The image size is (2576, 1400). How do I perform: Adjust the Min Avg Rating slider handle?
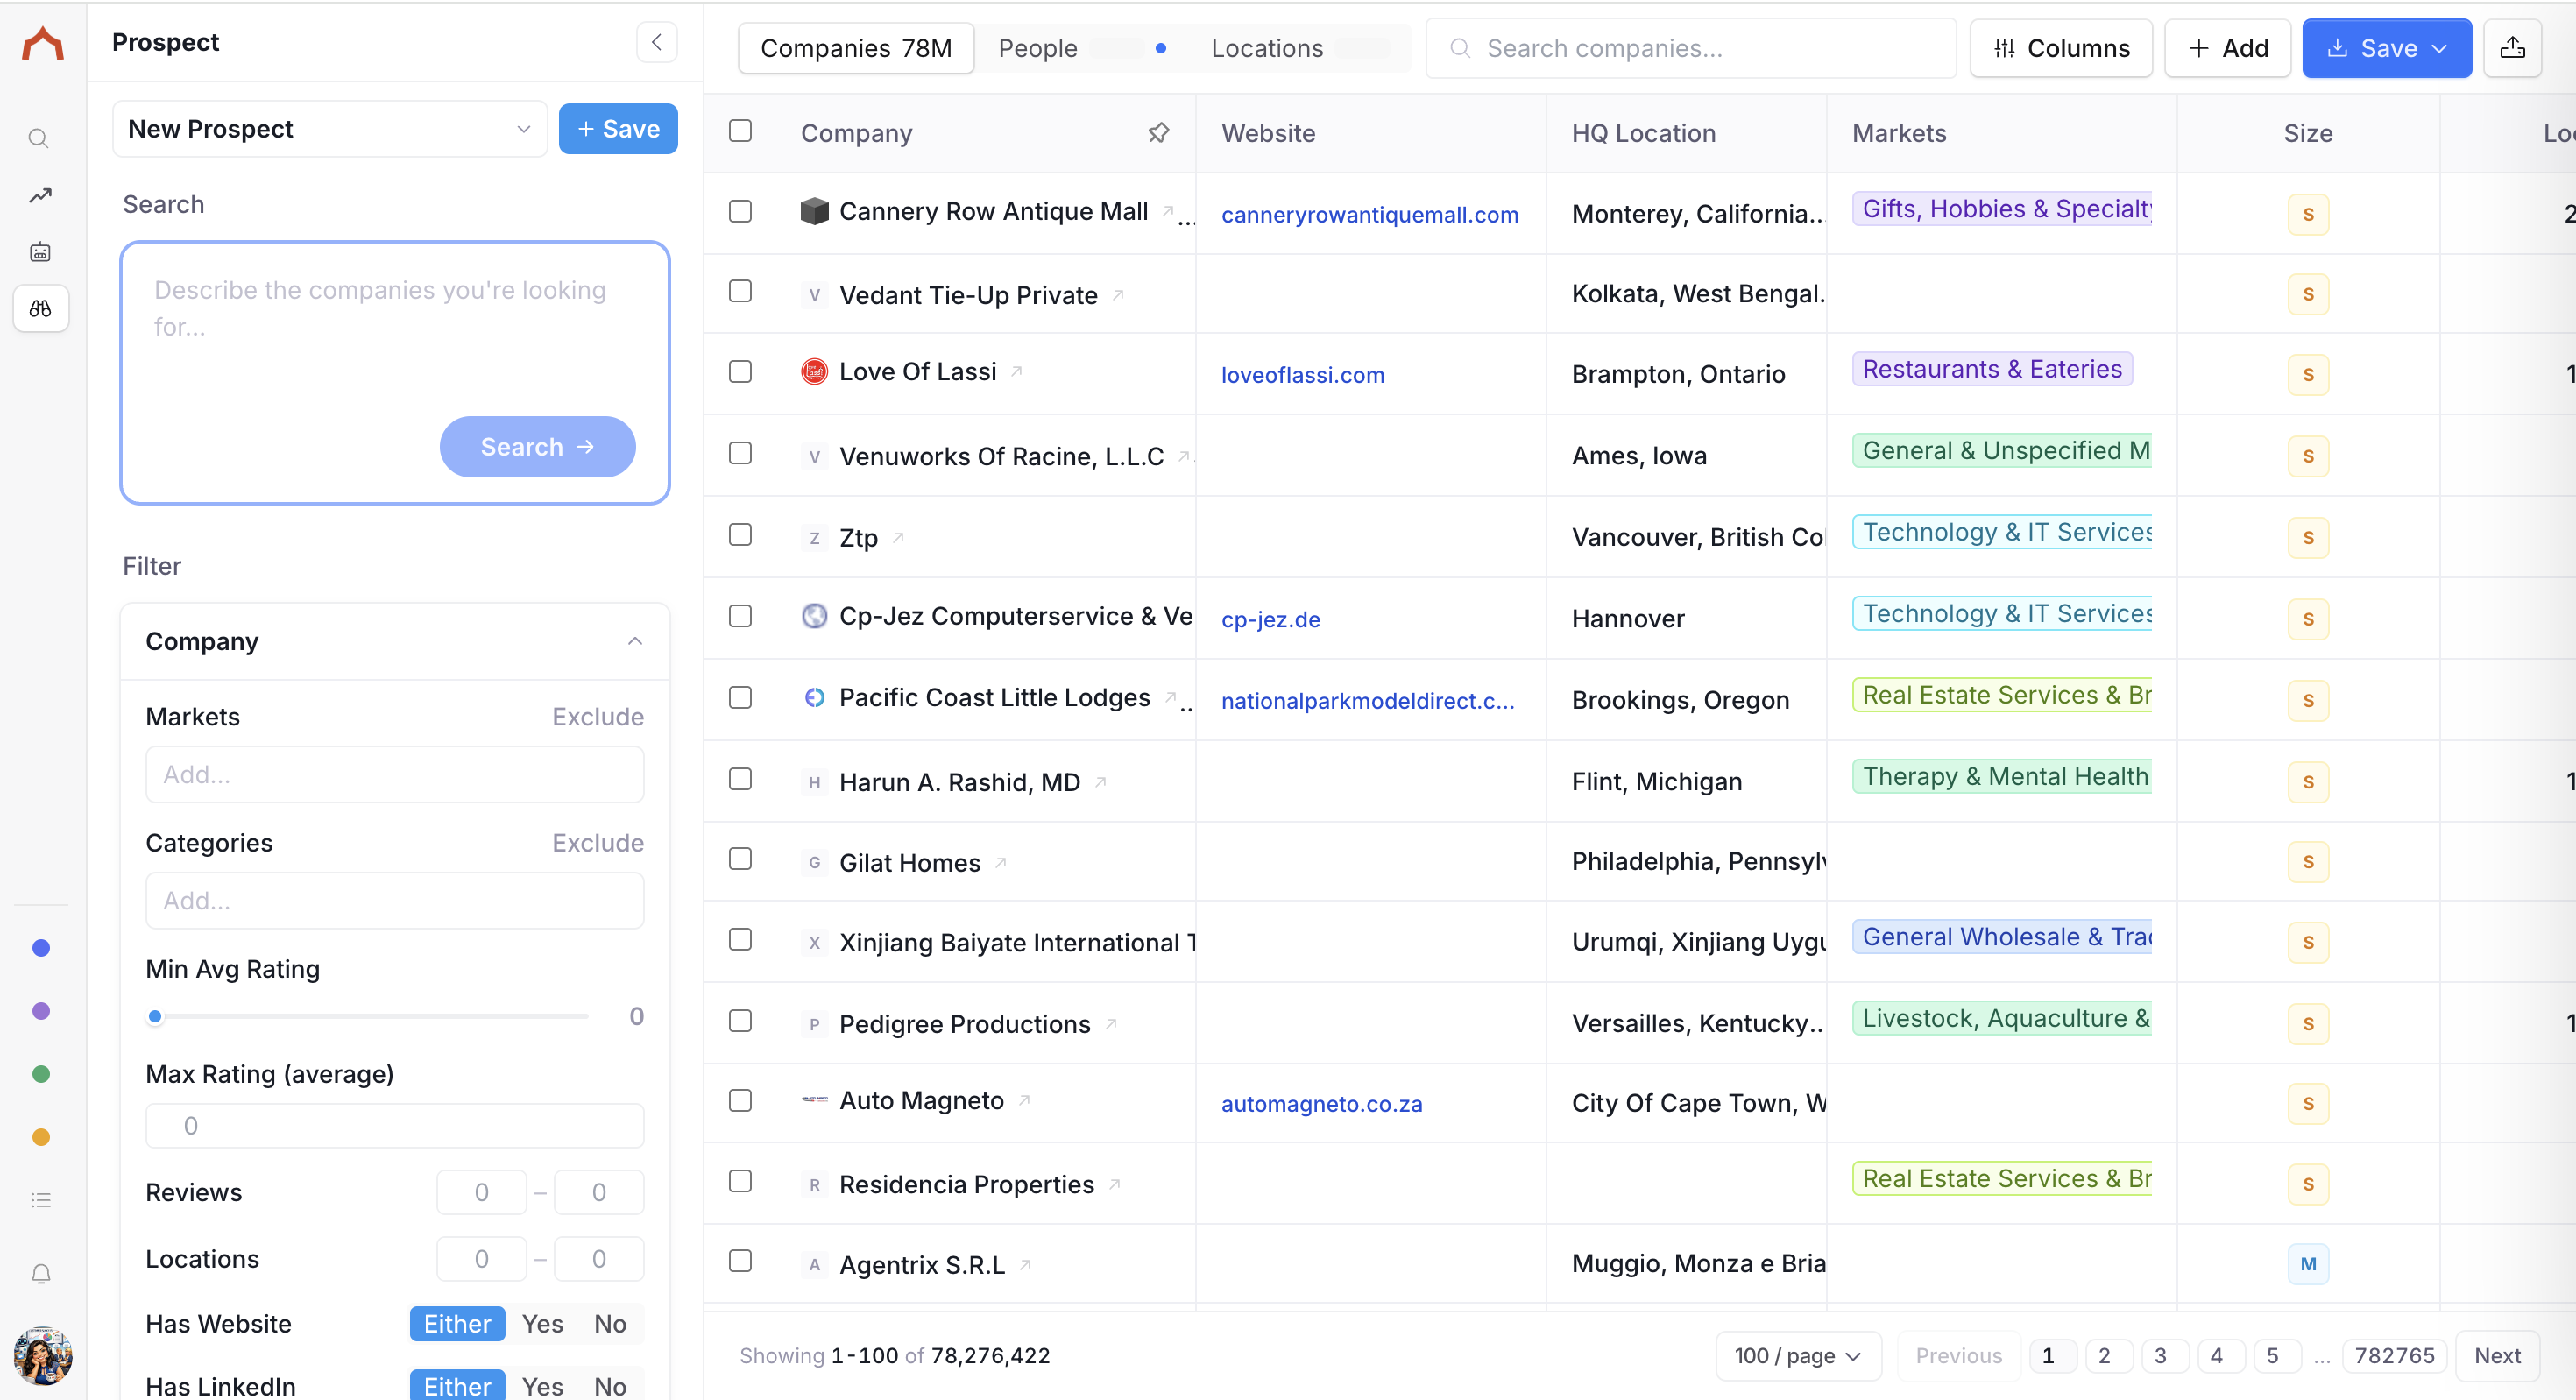155,1017
